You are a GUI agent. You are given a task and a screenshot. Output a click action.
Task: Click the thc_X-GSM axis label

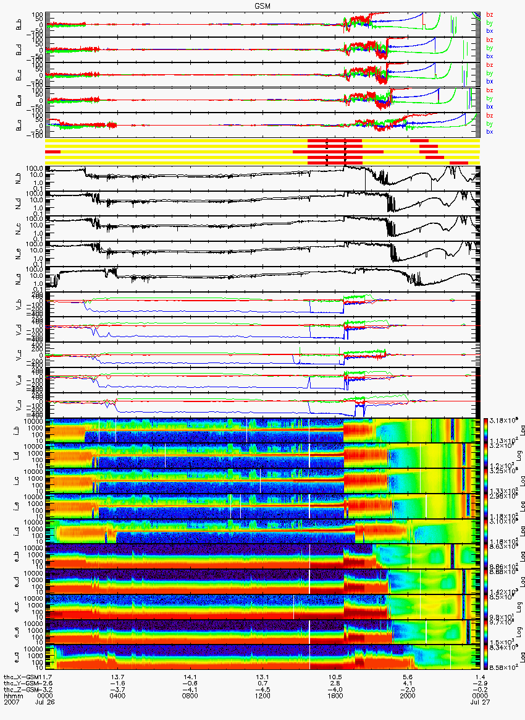point(22,677)
